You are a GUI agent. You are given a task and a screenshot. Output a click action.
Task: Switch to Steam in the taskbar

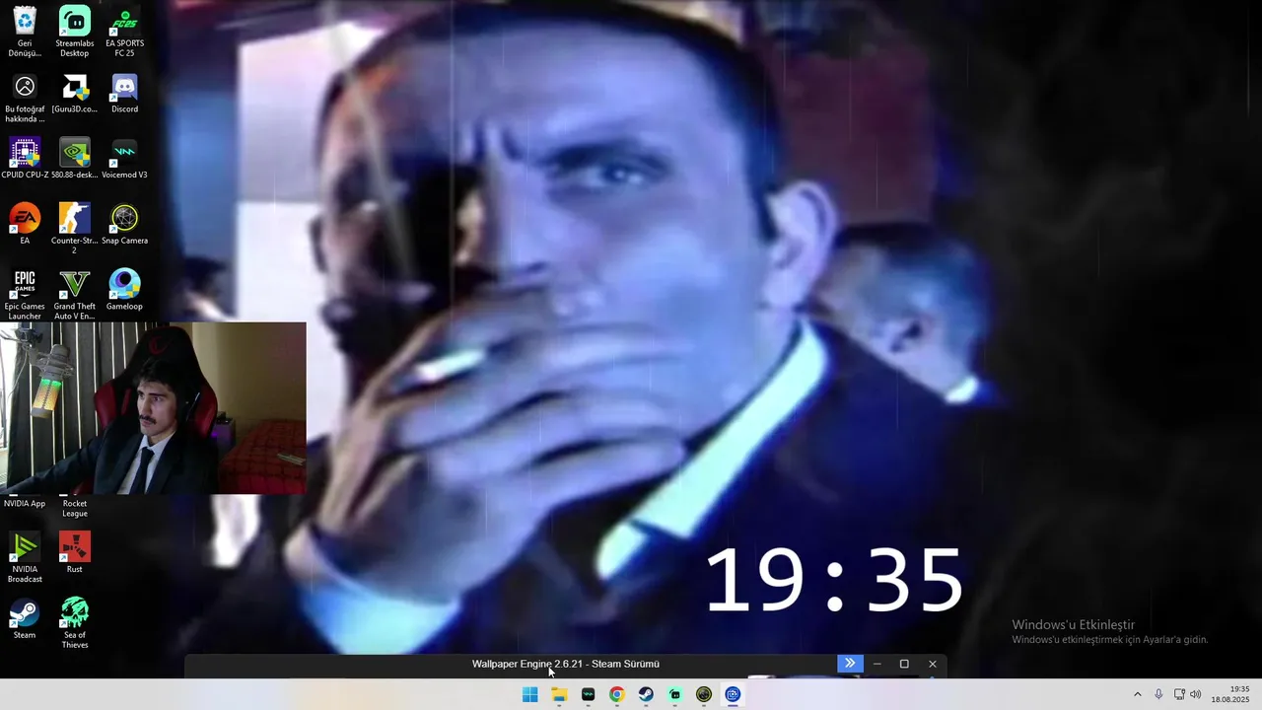646,694
